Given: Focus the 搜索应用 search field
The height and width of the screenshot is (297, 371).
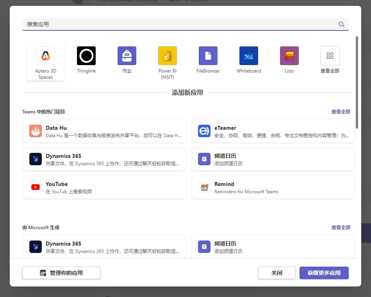Looking at the screenshot, I should [185, 24].
